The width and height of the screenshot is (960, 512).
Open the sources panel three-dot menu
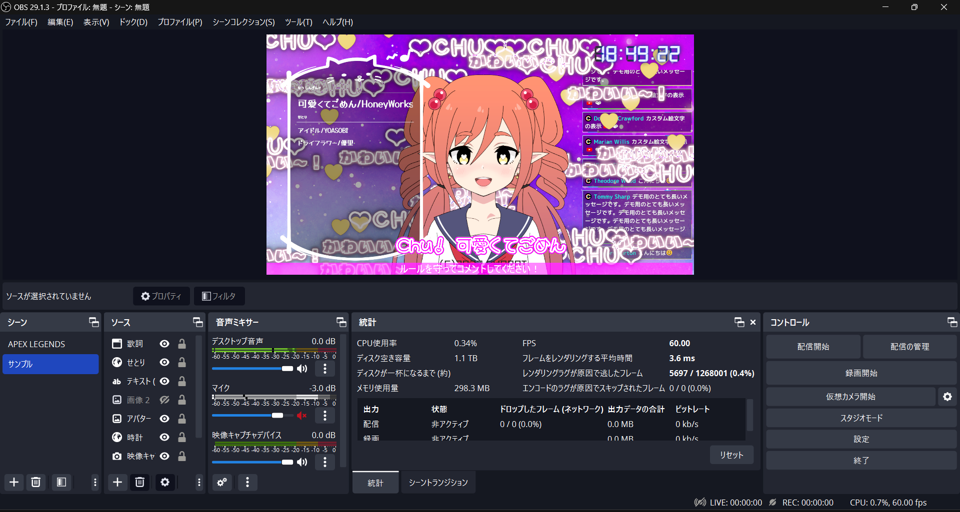[198, 482]
